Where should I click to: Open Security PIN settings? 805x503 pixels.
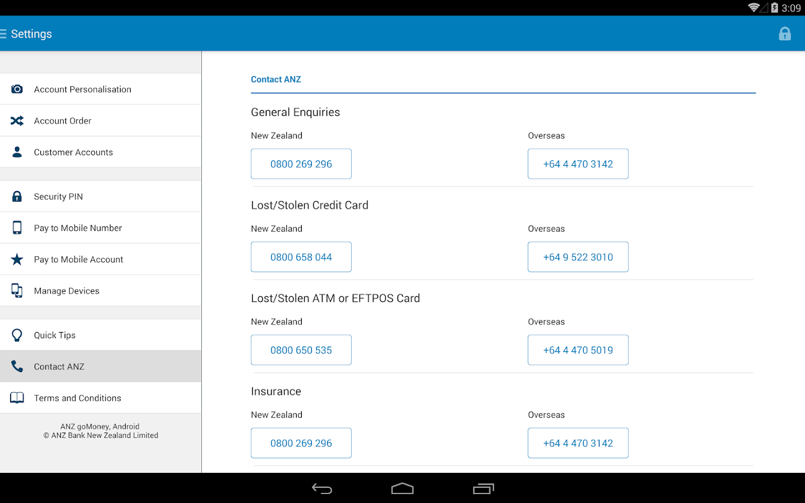pos(101,197)
